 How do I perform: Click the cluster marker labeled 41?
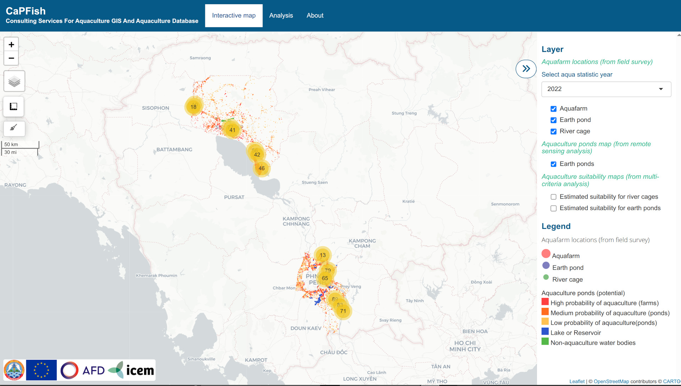(232, 129)
